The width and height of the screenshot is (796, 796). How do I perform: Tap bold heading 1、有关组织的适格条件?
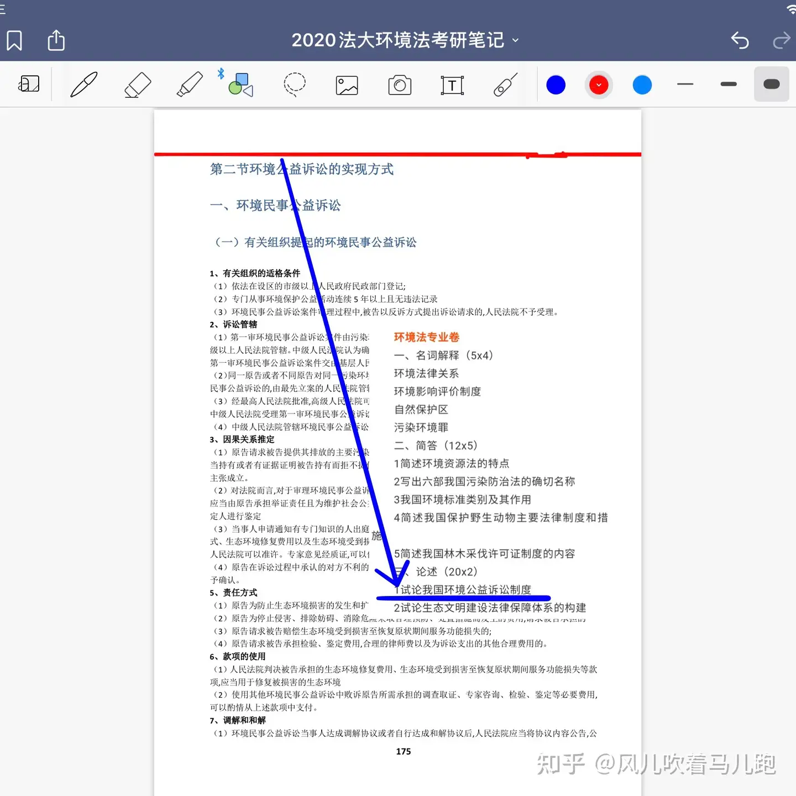[255, 273]
